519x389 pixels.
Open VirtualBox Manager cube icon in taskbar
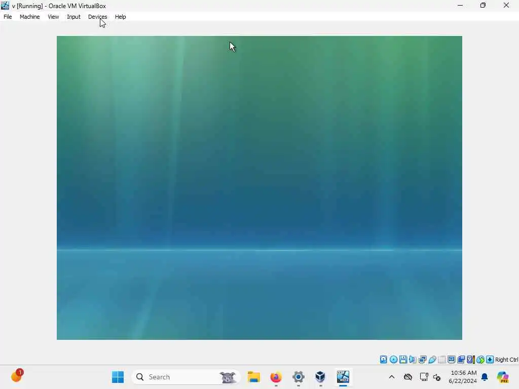tap(320, 377)
